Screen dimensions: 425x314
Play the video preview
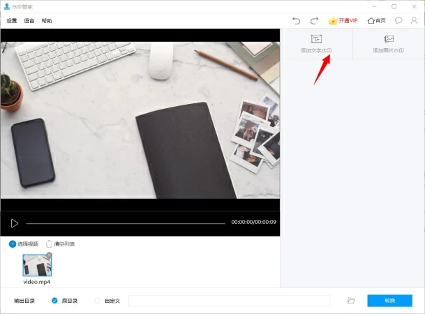[14, 223]
